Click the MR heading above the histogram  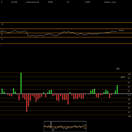point(118,69)
